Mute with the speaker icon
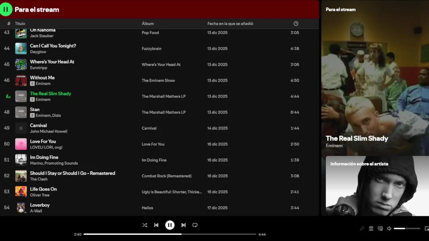Screen dimensions: 429x241 pos(389,229)
